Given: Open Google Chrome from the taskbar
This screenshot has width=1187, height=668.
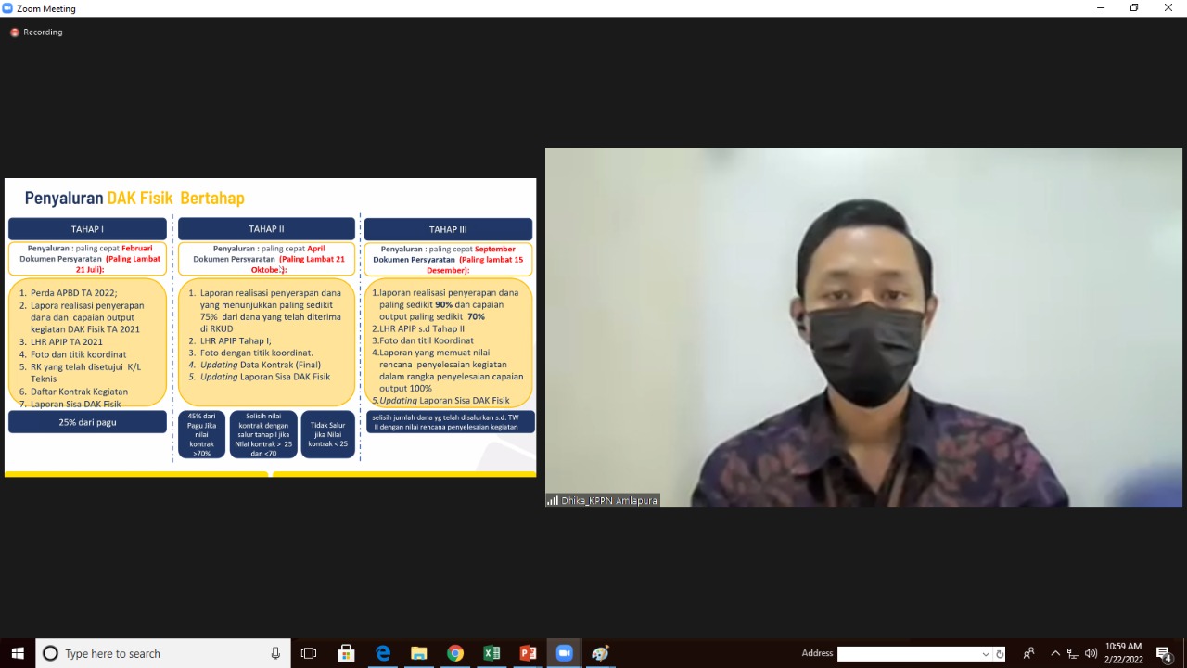Looking at the screenshot, I should 454,653.
